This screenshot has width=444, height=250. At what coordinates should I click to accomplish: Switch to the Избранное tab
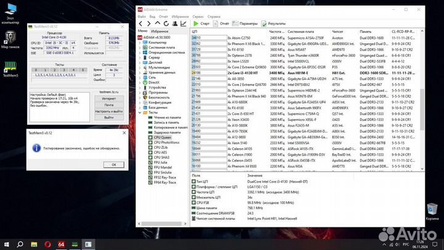click(x=161, y=30)
